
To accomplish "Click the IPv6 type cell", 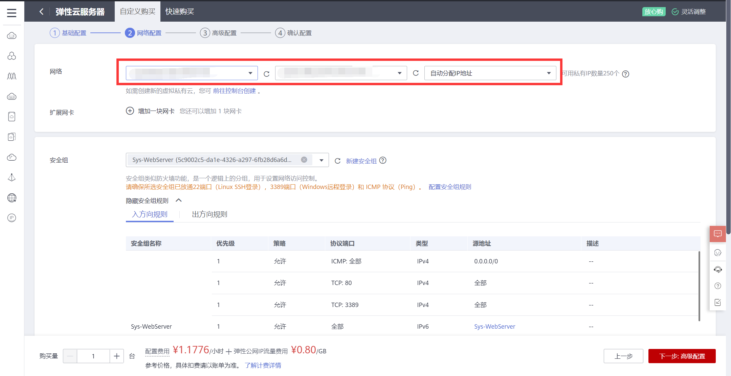I will (423, 326).
